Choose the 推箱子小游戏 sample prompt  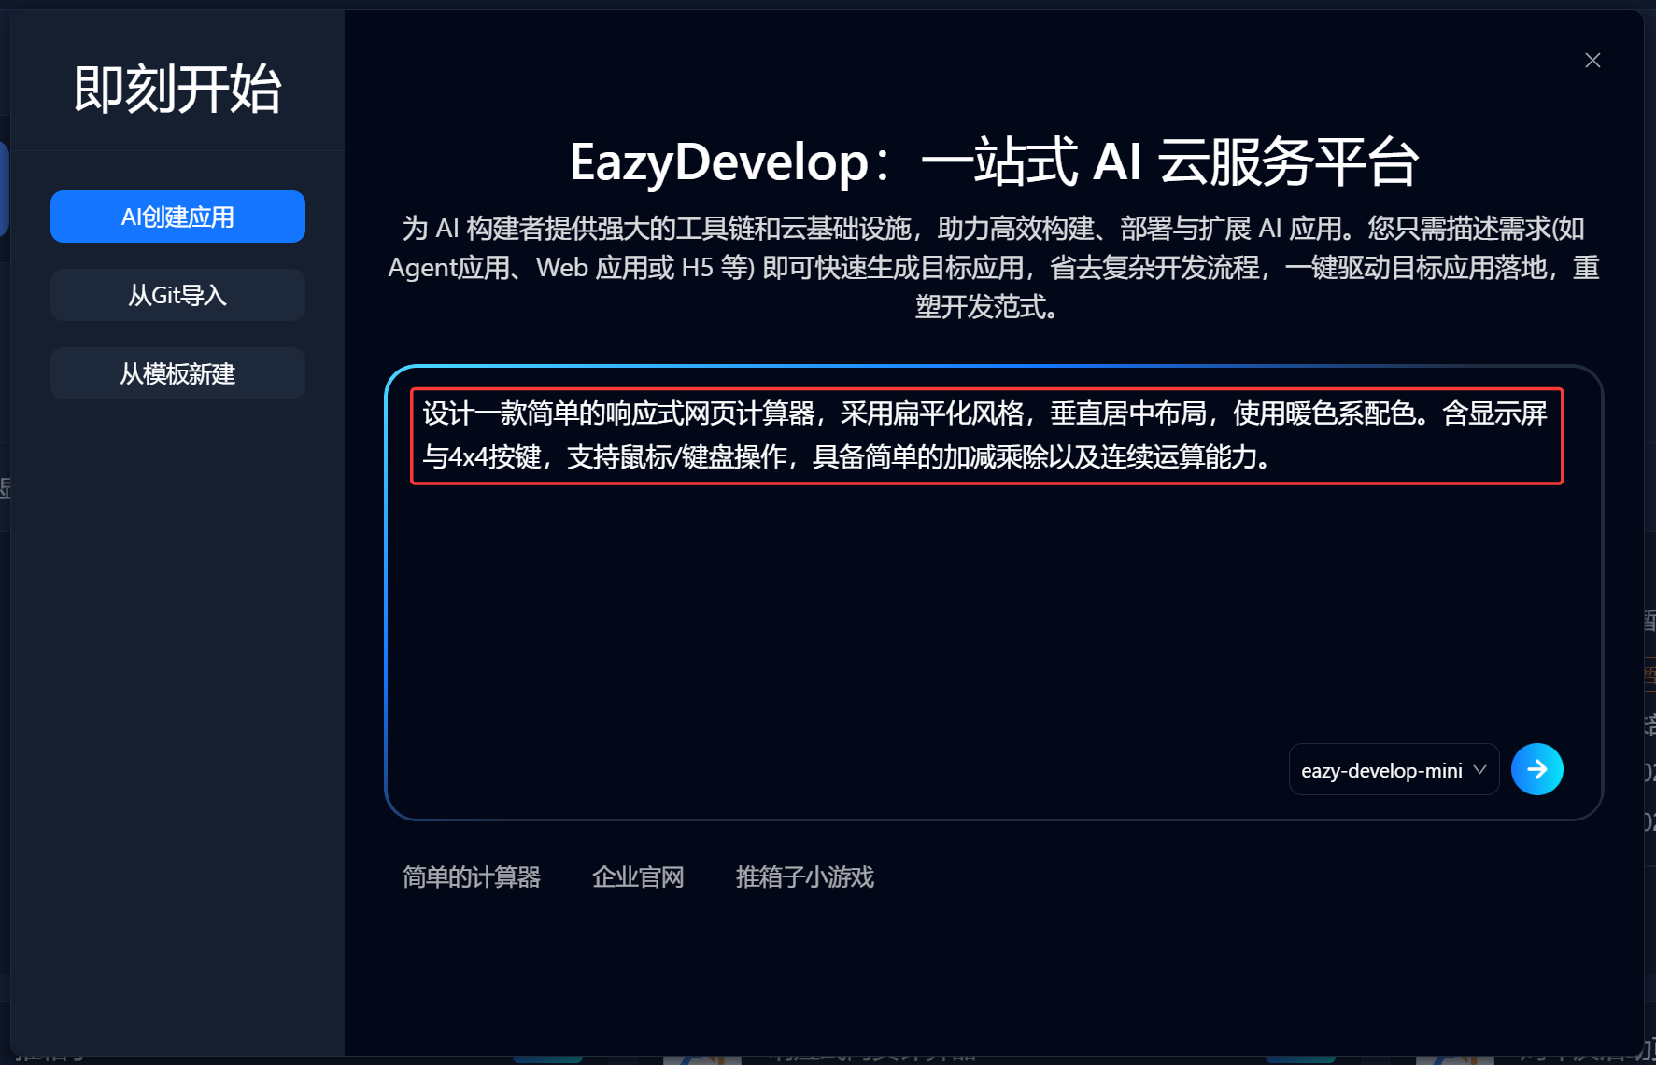coord(804,876)
